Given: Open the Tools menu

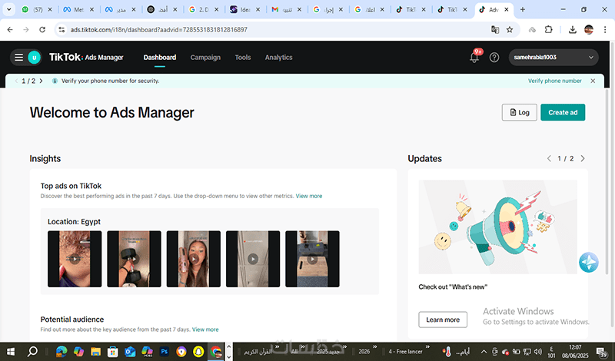Looking at the screenshot, I should pos(243,58).
